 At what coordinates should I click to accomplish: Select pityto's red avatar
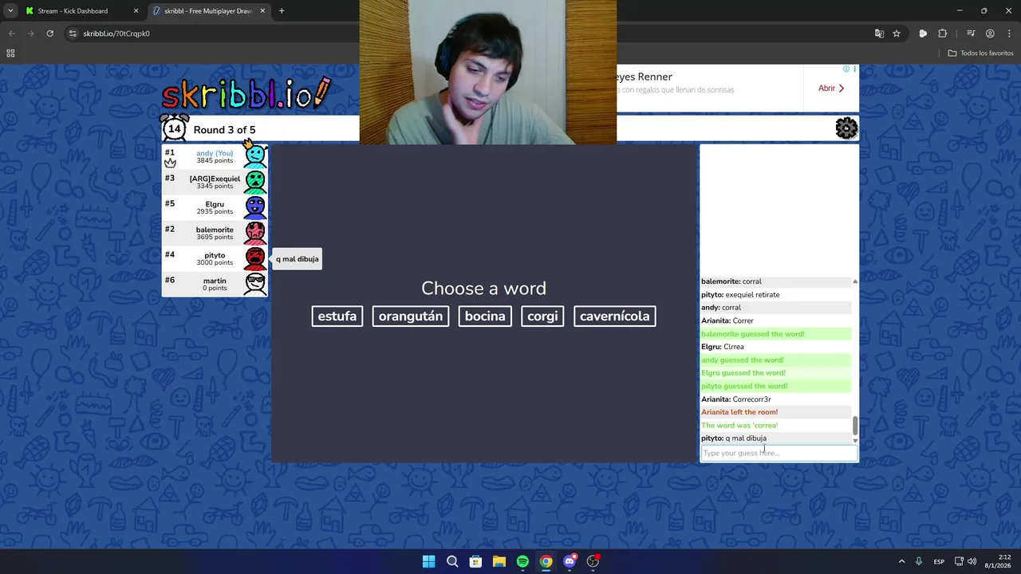coord(255,258)
